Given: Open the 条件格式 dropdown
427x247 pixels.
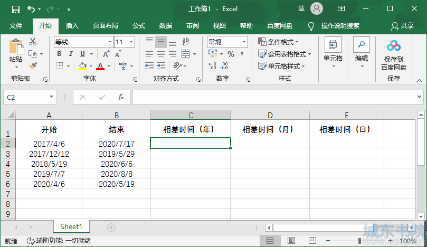Looking at the screenshot, I should tap(278, 42).
